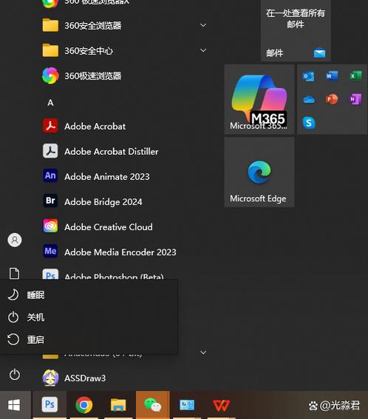Click the Power icon in sidebar
The height and width of the screenshot is (419, 368).
coord(15,375)
